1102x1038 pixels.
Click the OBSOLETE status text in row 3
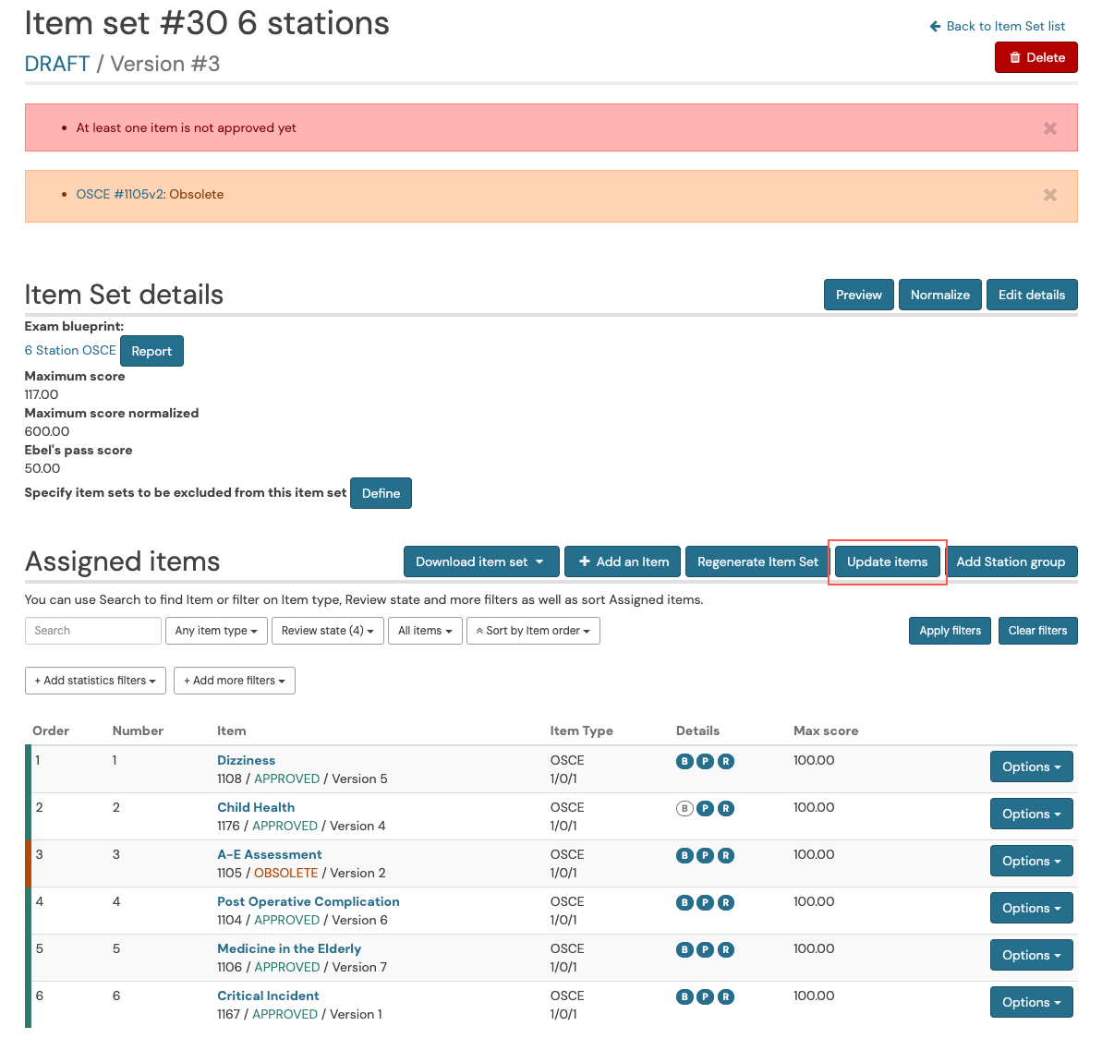point(285,873)
